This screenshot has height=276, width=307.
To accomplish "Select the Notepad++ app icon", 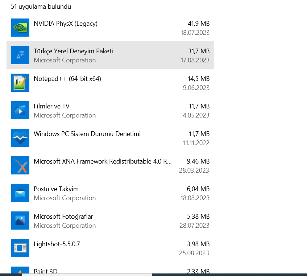I will 20,83.
